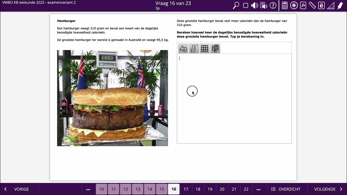The width and height of the screenshot is (347, 195).
Task: Click the bold 'Bereken hoeveel keer' instruction
Action: pos(232,34)
